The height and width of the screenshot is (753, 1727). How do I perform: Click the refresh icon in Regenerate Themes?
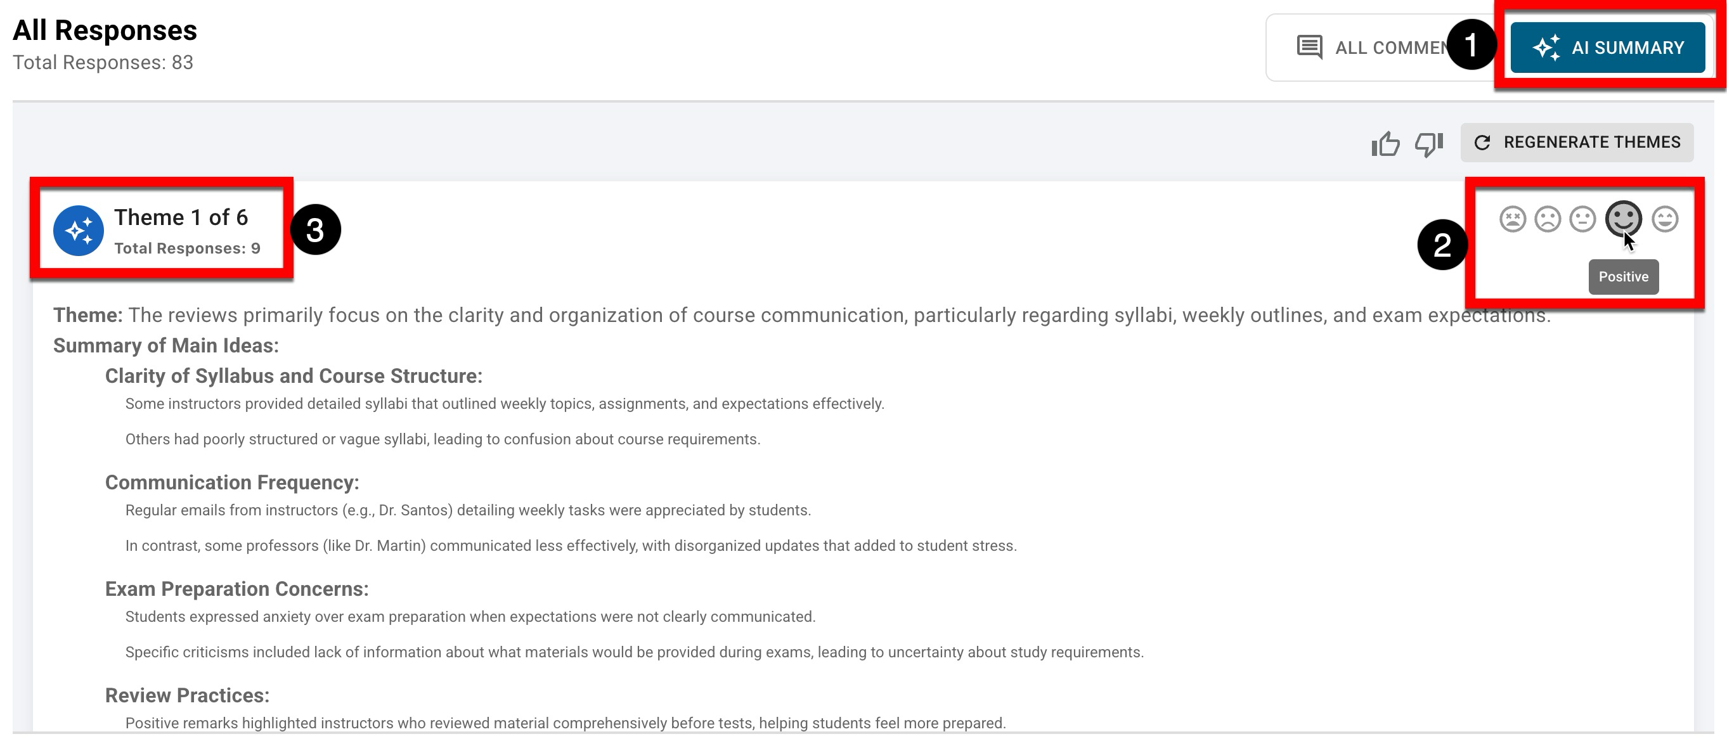point(1482,142)
